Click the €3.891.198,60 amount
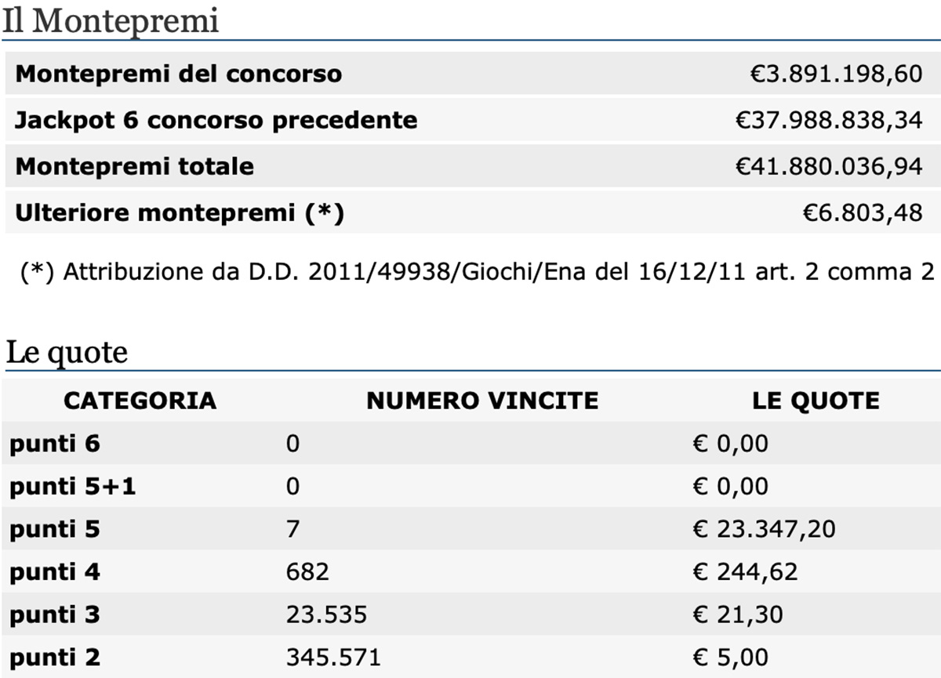The image size is (941, 678). click(x=837, y=74)
